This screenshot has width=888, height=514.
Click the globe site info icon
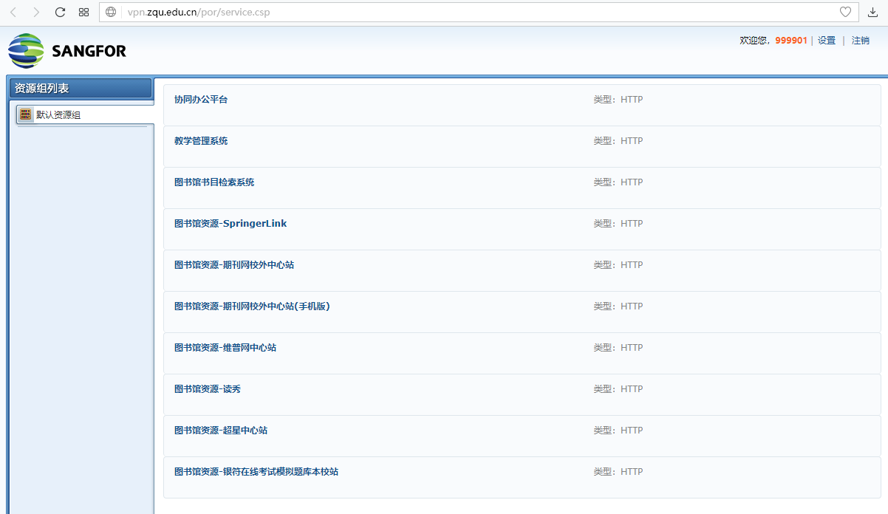click(112, 12)
